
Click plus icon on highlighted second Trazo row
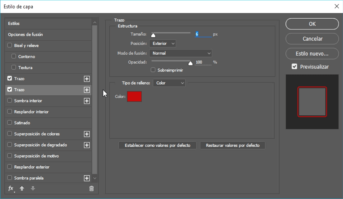[x=87, y=90]
